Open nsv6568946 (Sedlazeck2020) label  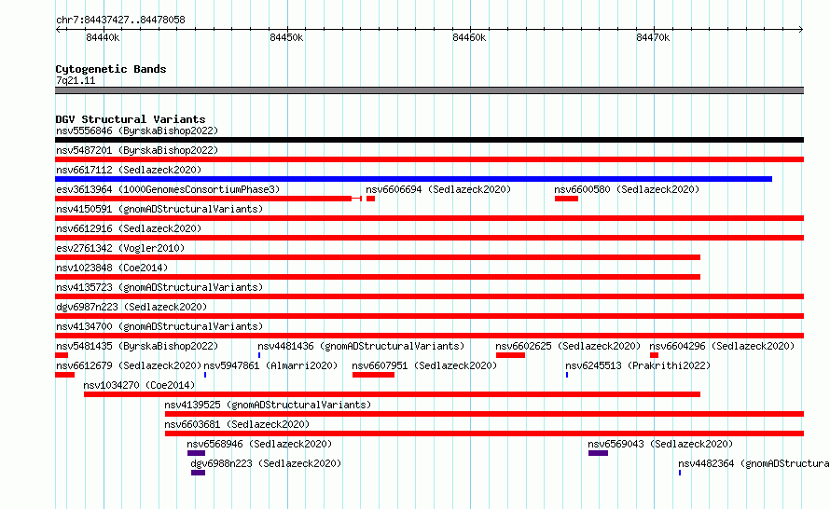pyautogui.click(x=259, y=444)
